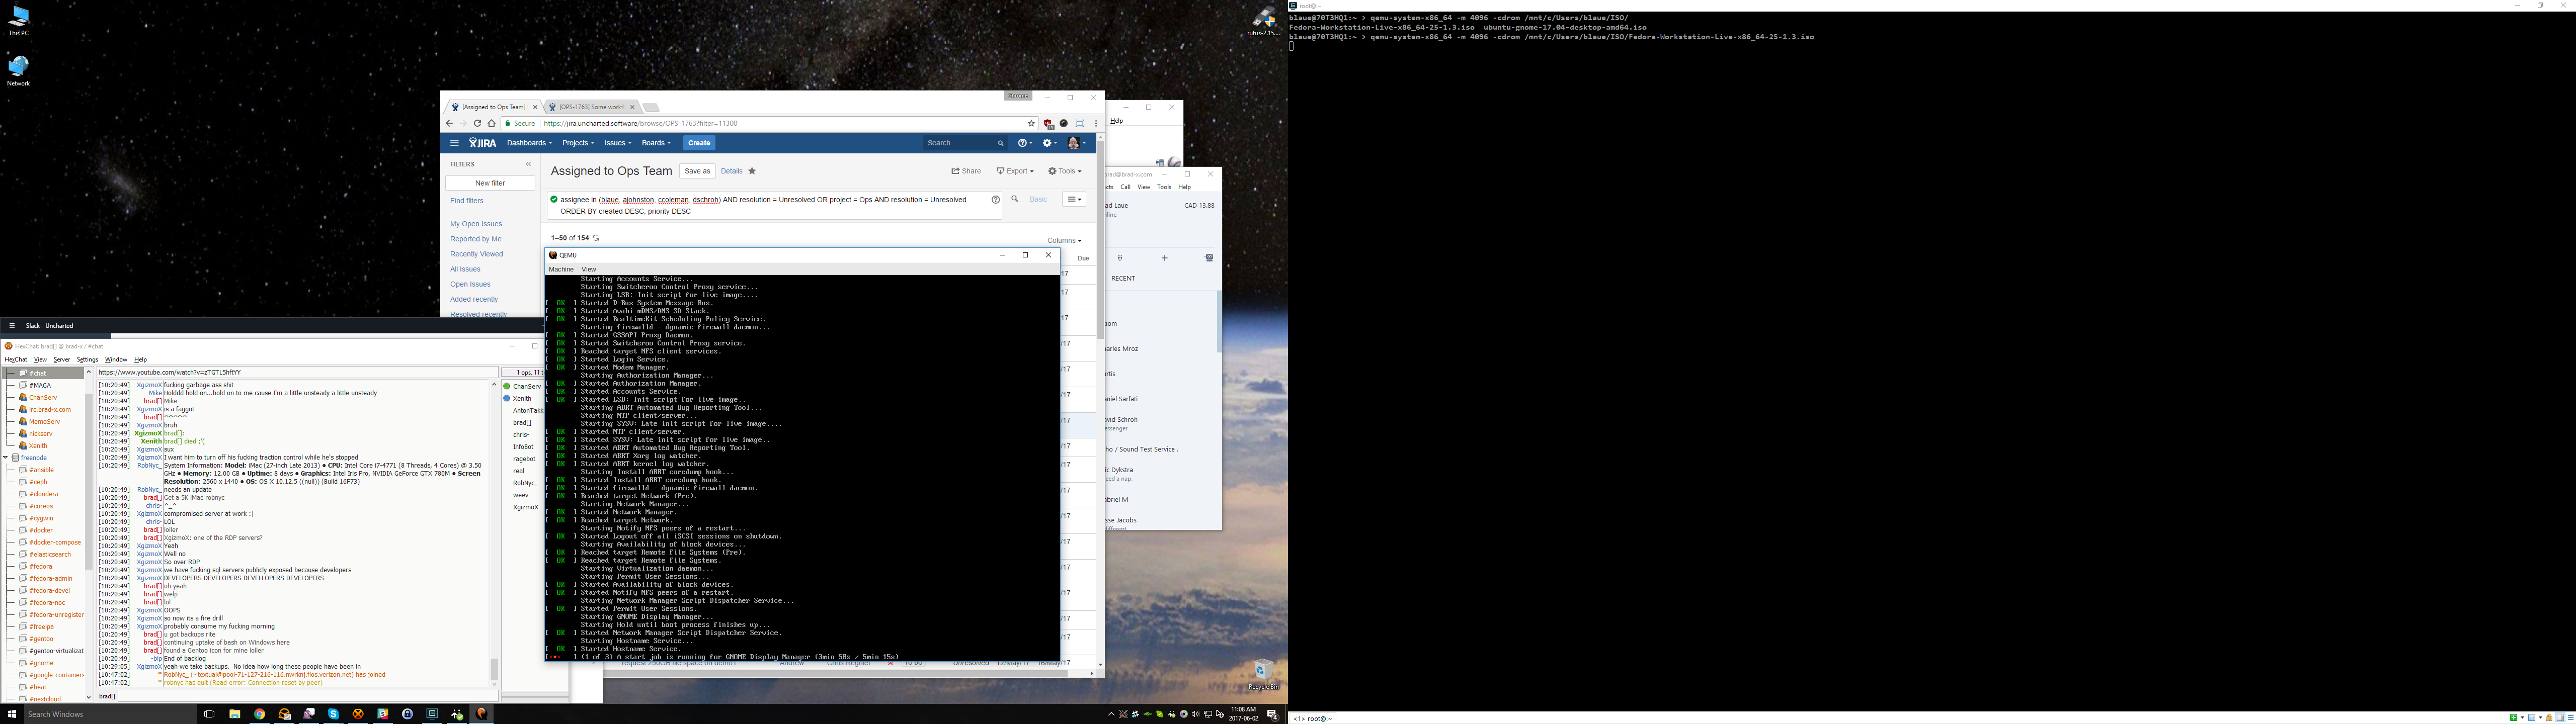Open Projects dropdown in Jira
Image resolution: width=2576 pixels, height=724 pixels.
click(x=577, y=143)
